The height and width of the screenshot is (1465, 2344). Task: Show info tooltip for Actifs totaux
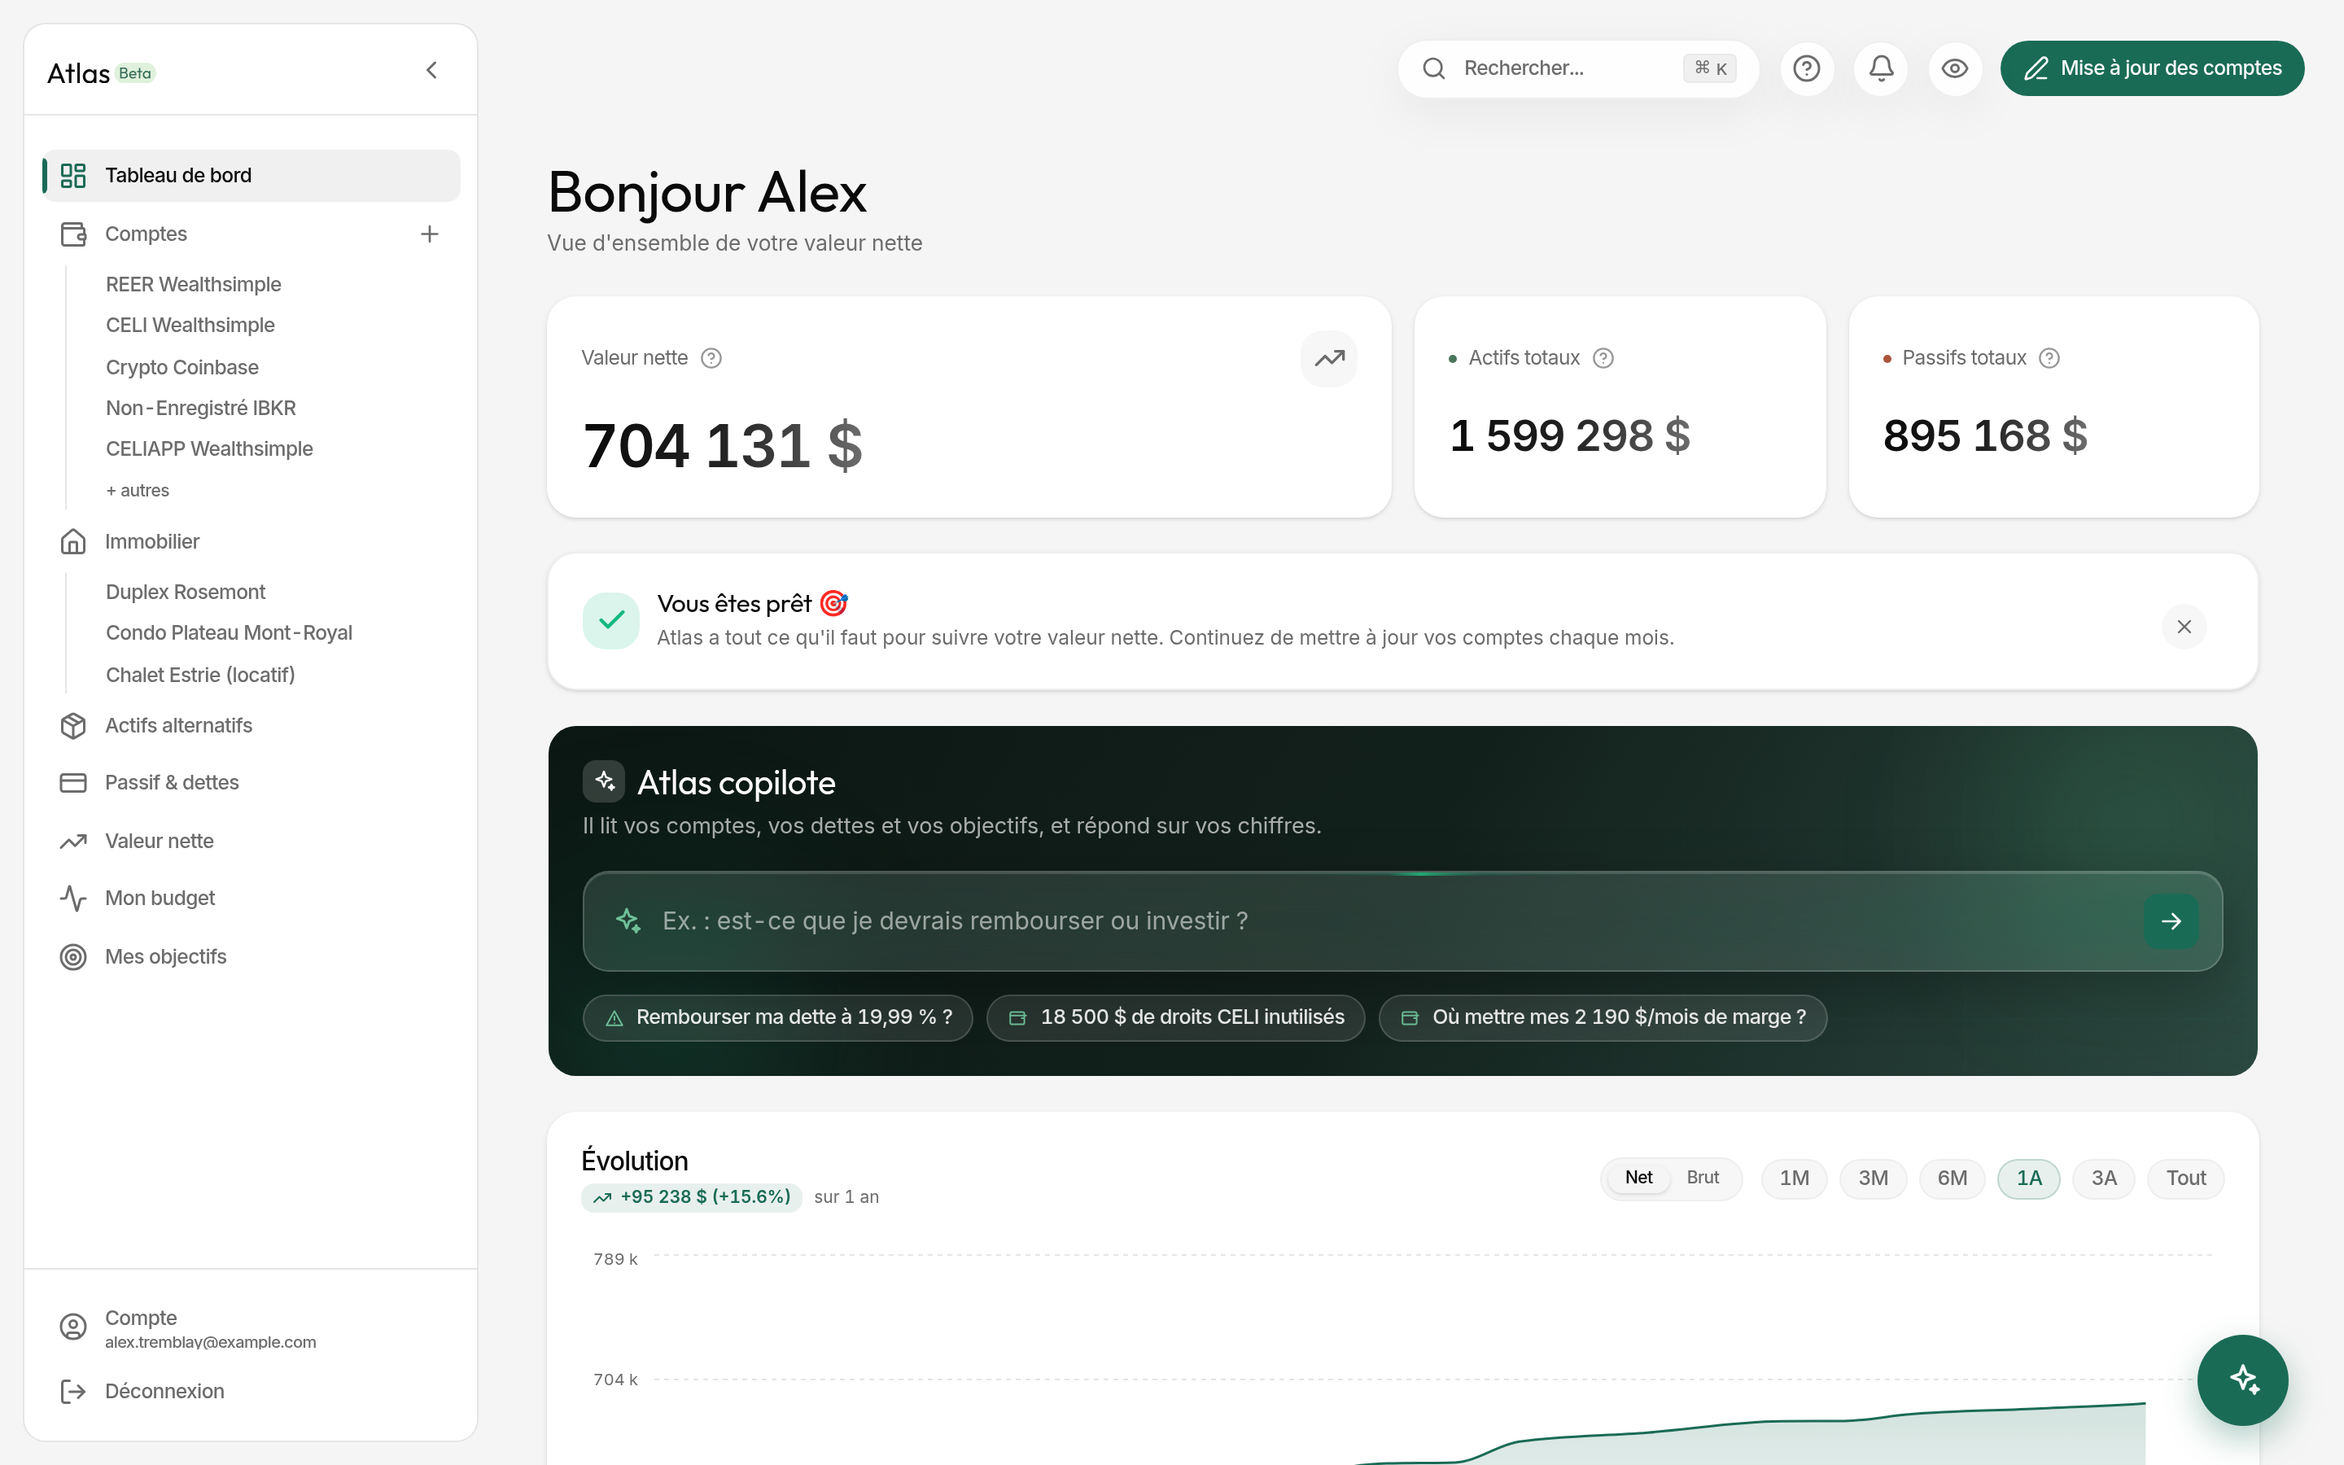tap(1604, 358)
